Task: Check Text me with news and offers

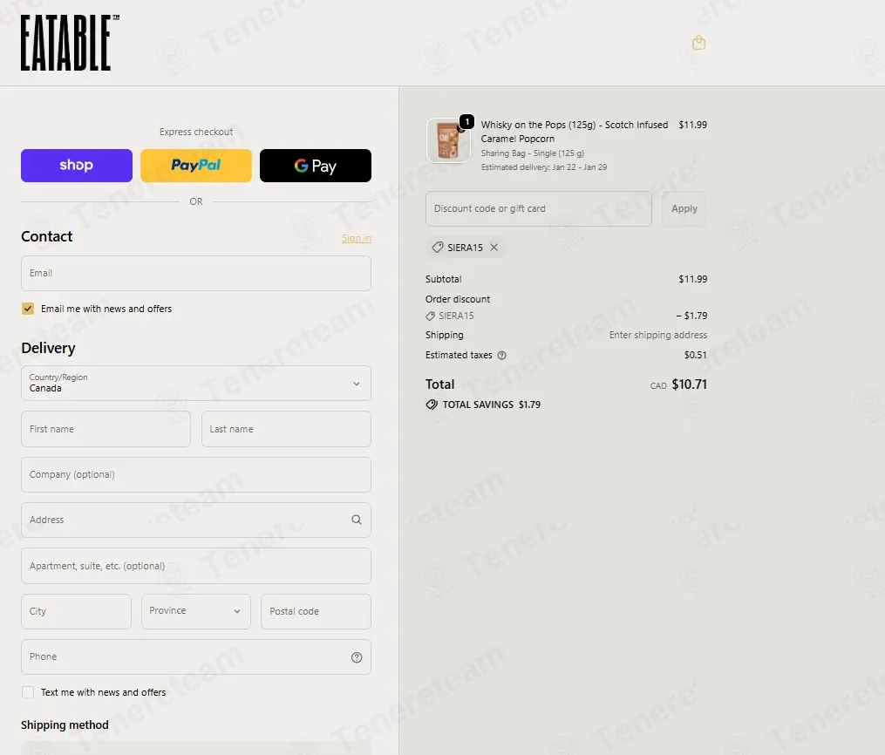Action: 28,692
